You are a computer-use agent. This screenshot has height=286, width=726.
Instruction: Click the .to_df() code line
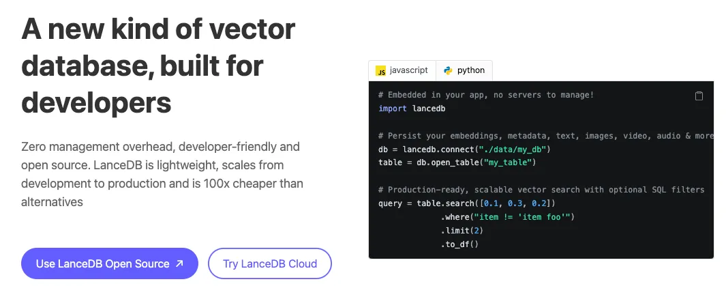tap(459, 244)
